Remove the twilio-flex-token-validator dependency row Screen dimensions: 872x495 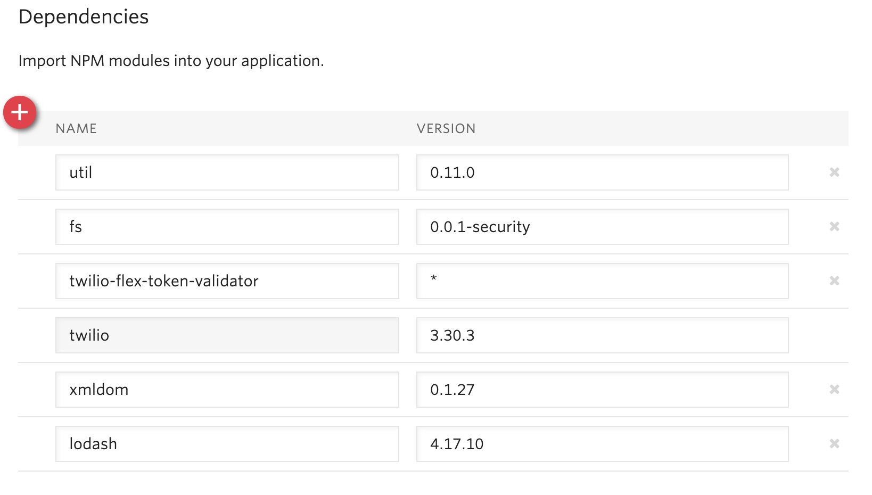pos(834,280)
